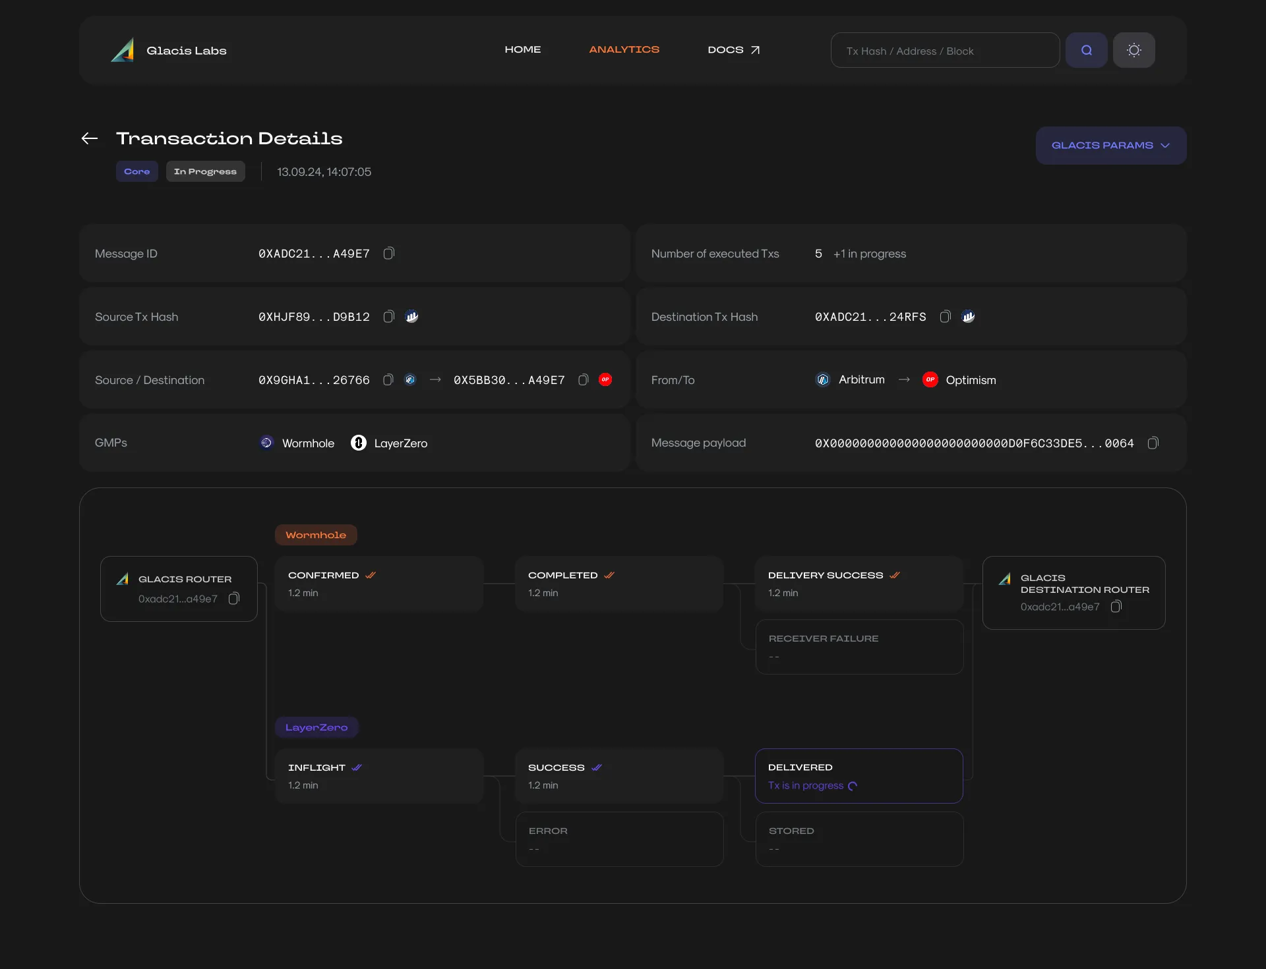The image size is (1266, 969).
Task: Click the search magnifier icon
Action: (x=1086, y=50)
